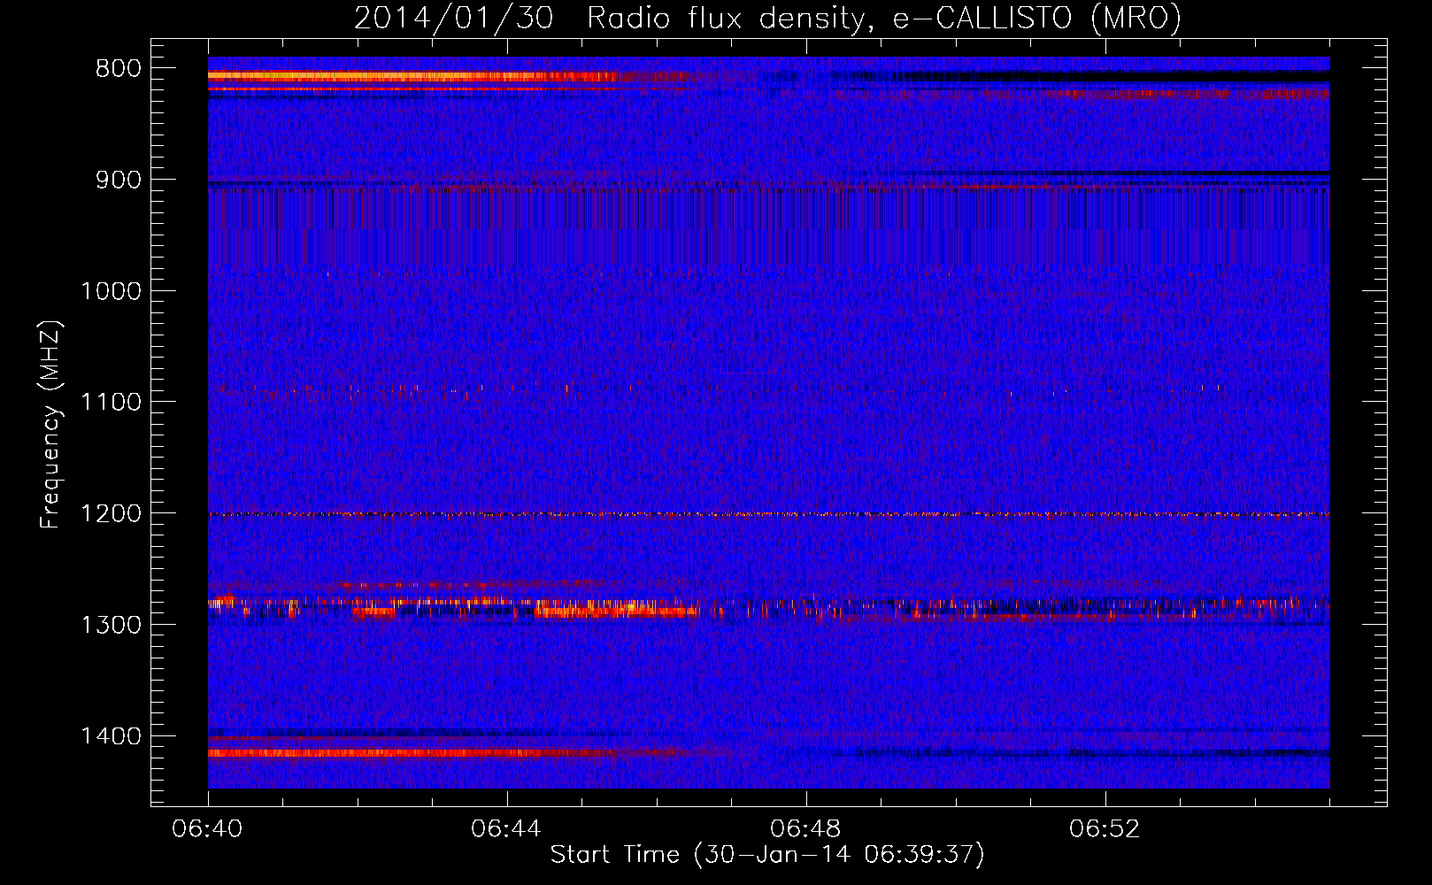The height and width of the screenshot is (885, 1432).
Task: Click the 06:52 time axis label
Action: point(1105,829)
